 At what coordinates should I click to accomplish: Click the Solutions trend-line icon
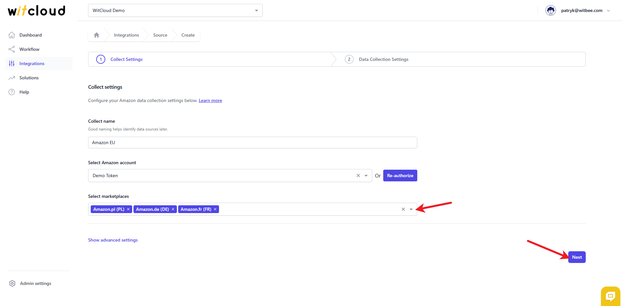tap(12, 78)
